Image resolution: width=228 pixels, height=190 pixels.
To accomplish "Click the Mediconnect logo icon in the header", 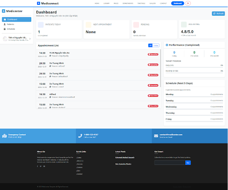I will pos(38,3).
